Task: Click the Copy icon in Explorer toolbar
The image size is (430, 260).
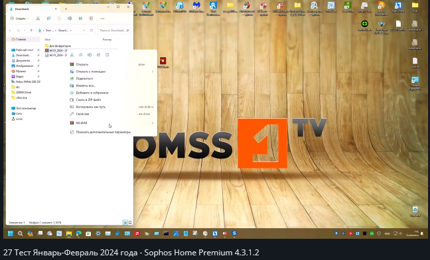Action: click(48, 19)
